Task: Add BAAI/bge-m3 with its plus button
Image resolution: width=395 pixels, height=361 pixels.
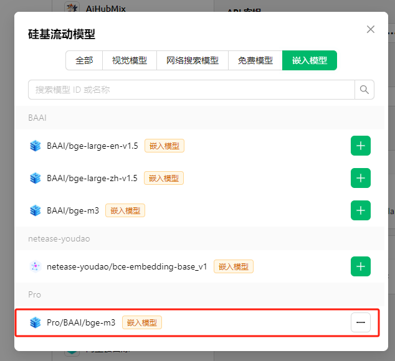Action: point(361,210)
